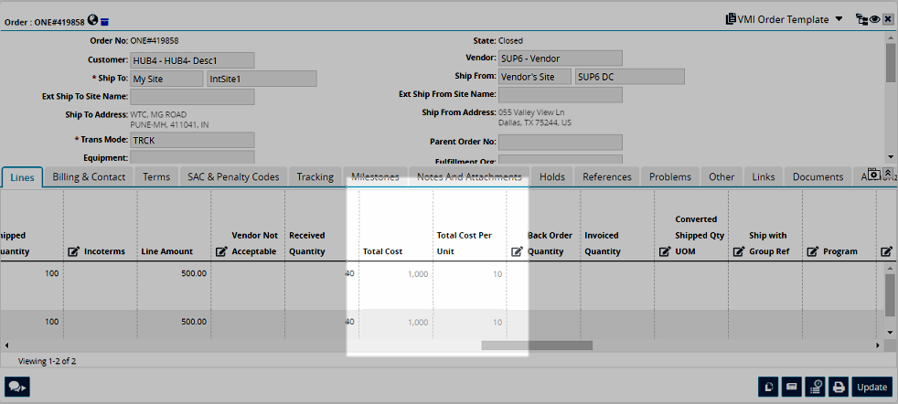Toggle the eye visibility icon in header
898x404 pixels.
coord(874,19)
